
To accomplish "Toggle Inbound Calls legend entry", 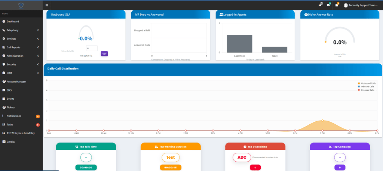I will tap(366, 87).
